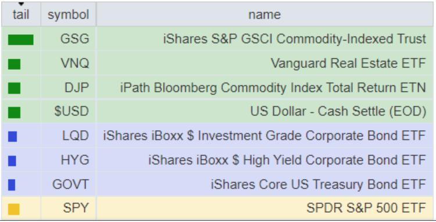Select the green tail swatch beside VNQ
The image size is (436, 222).
pyautogui.click(x=14, y=64)
